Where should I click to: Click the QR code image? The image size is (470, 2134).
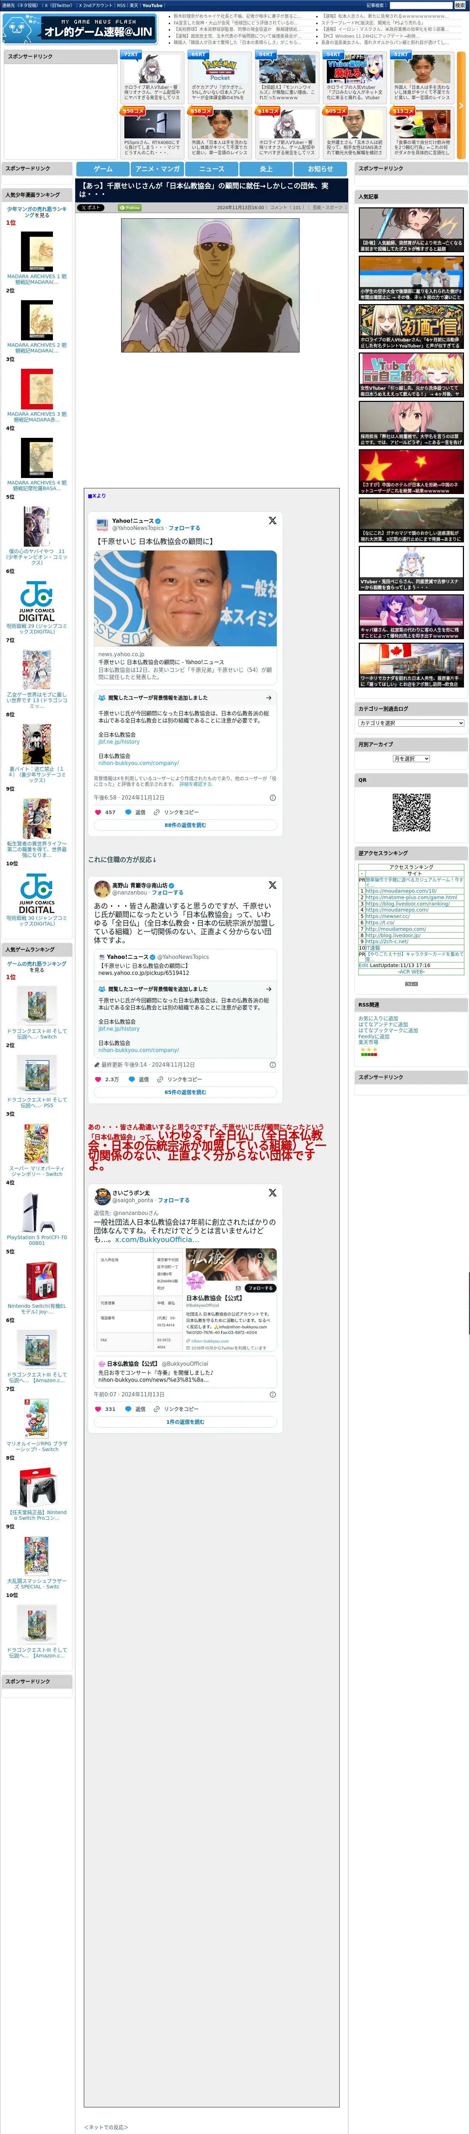[x=411, y=813]
